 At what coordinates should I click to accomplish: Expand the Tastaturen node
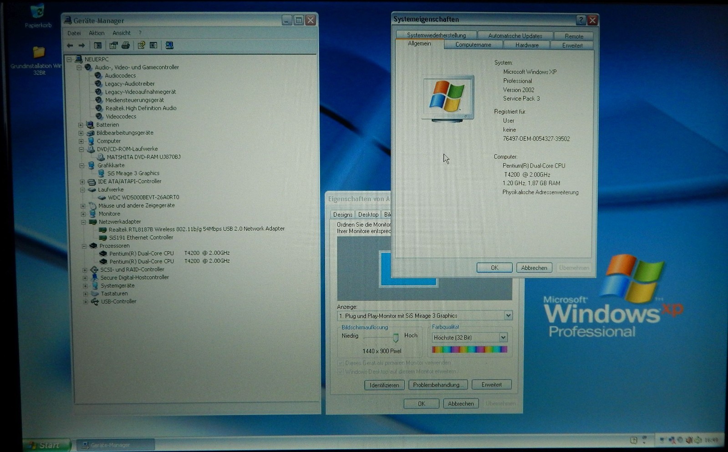click(x=85, y=294)
